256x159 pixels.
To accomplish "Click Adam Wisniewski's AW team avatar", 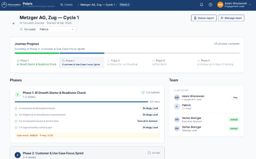I will (177, 97).
